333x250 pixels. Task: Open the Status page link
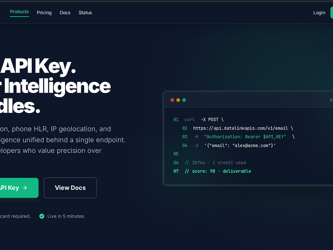click(85, 13)
